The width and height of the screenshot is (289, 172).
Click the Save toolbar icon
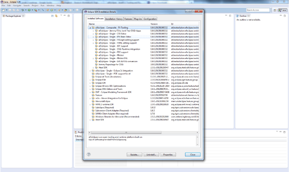tap(10, 10)
